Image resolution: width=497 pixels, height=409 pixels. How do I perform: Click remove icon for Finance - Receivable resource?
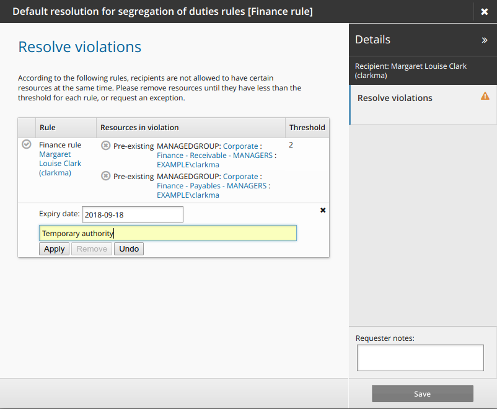105,146
